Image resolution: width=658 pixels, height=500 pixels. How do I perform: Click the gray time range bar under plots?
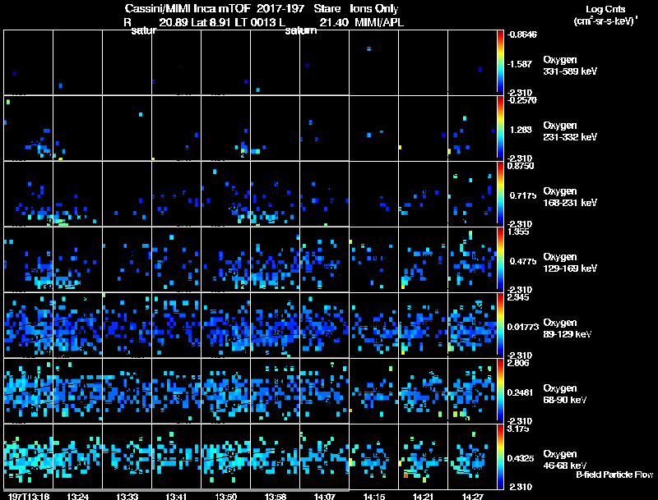[x=176, y=490]
